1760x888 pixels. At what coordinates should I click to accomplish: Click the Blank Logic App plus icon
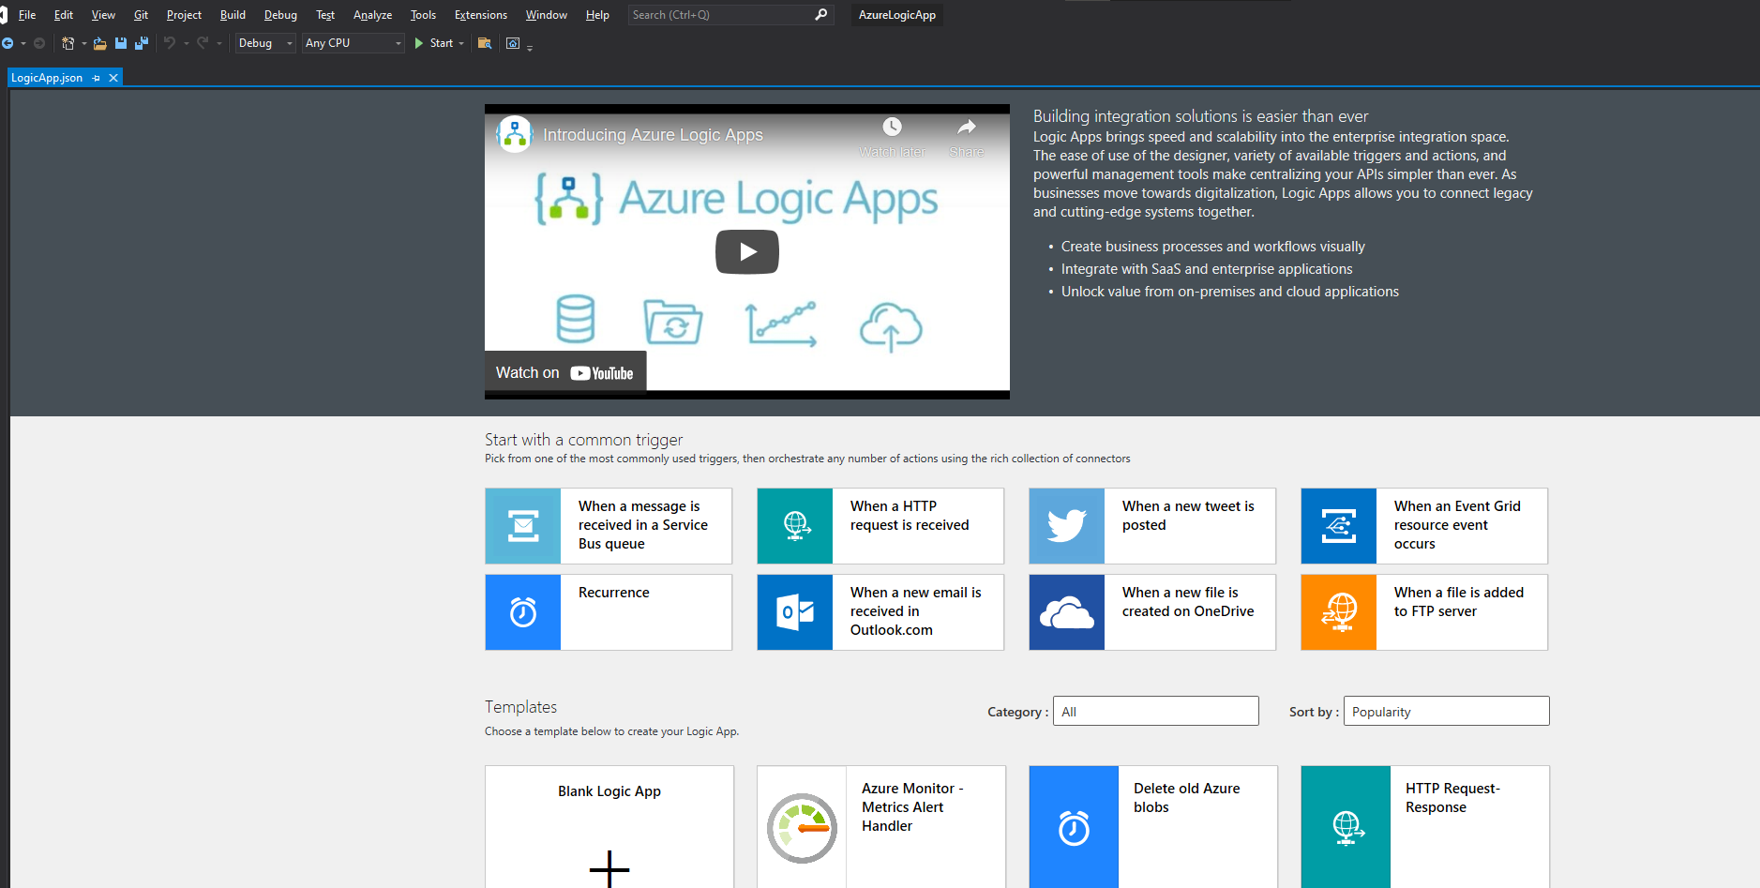point(609,868)
